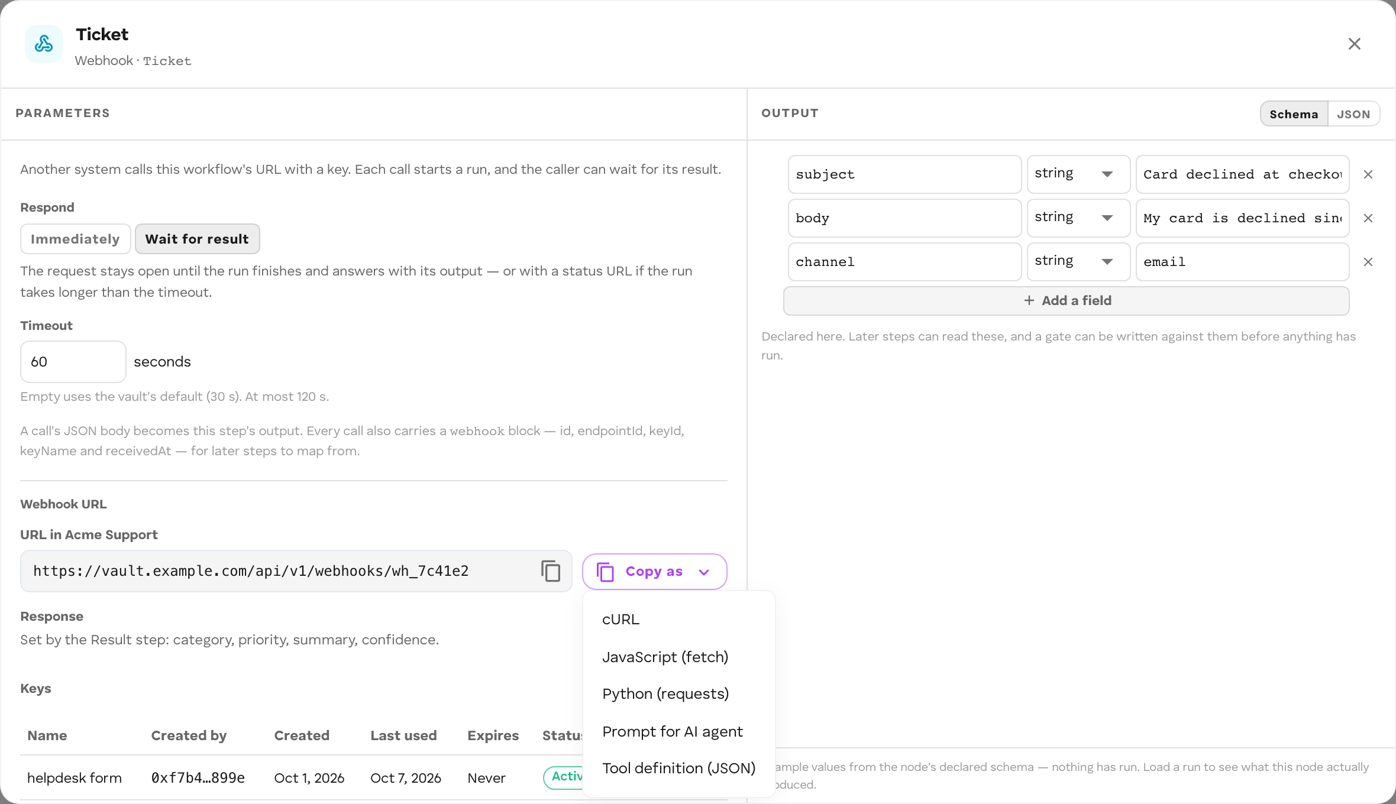The image size is (1396, 804).
Task: Click the 'Expires' column header
Action: click(493, 735)
